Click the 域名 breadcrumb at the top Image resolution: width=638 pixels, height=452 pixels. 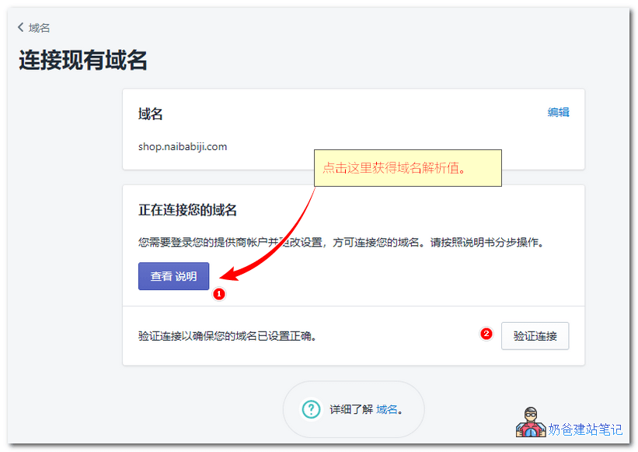tap(38, 27)
